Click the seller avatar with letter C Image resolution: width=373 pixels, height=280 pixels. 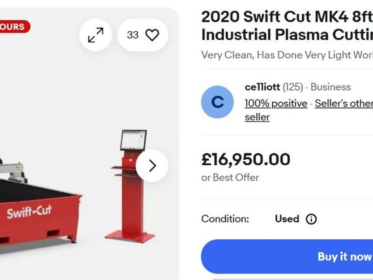pyautogui.click(x=217, y=102)
